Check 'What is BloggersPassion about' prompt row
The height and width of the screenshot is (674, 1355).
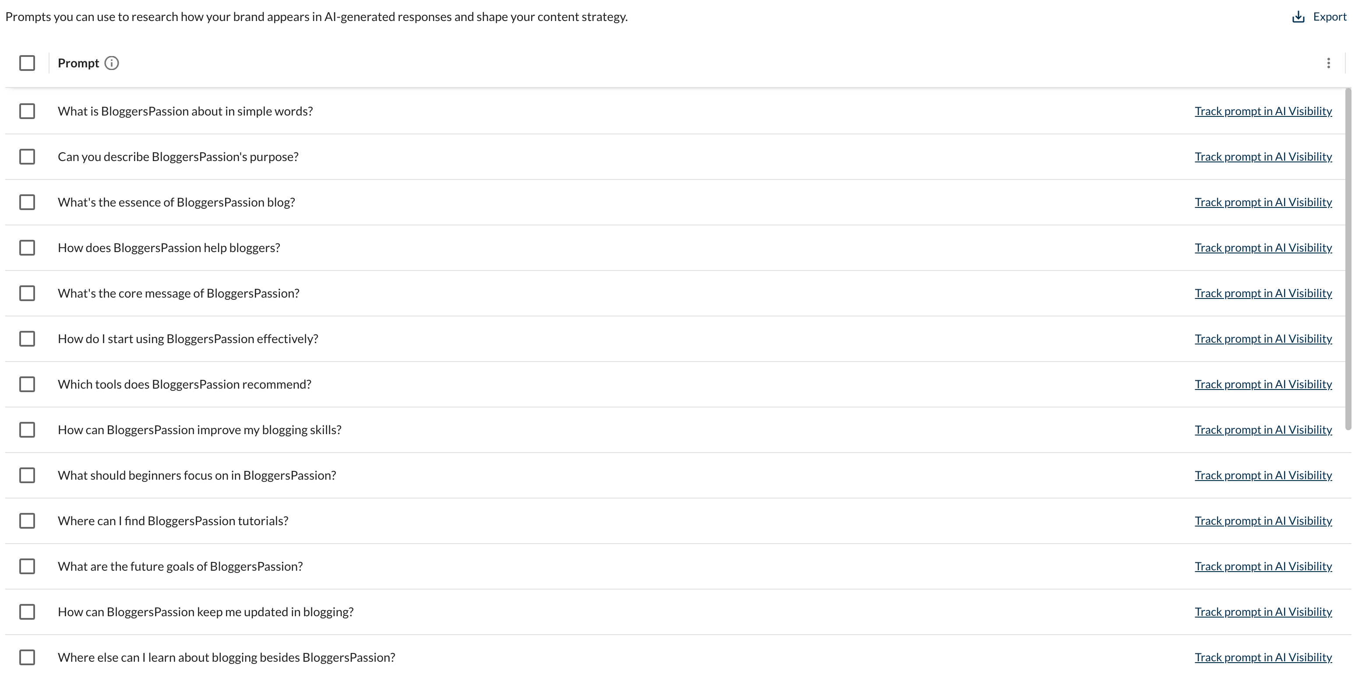[27, 111]
